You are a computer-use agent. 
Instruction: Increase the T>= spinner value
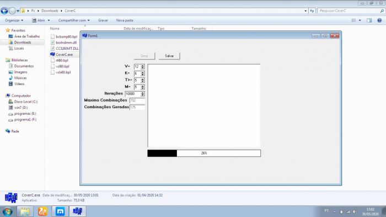[x=142, y=79]
